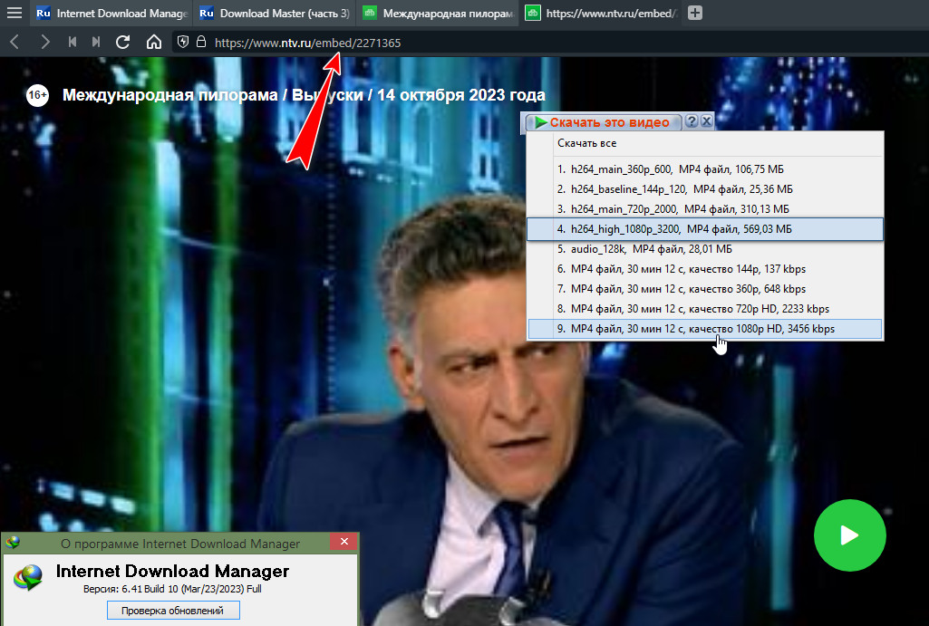Switch to the Download Master (часть 3) tab

coord(275,13)
